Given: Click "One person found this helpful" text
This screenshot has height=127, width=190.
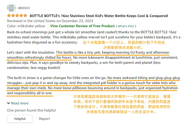Looking at the screenshot, I should tap(31, 110).
